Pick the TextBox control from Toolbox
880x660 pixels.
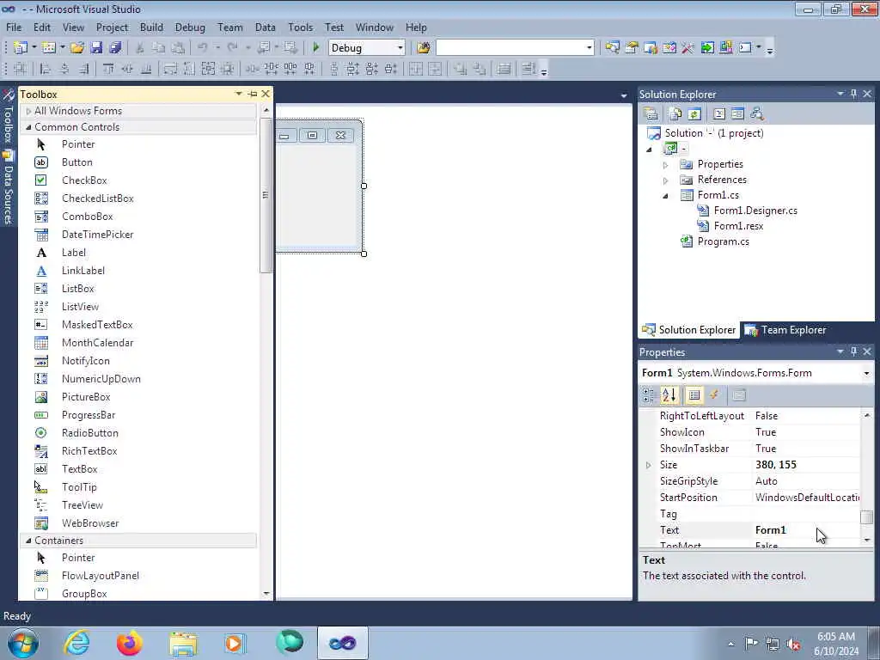[79, 468]
